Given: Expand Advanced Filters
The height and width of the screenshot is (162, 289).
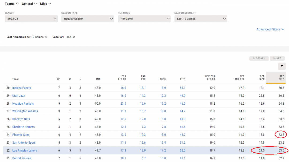Looking at the screenshot, I should point(270,29).
